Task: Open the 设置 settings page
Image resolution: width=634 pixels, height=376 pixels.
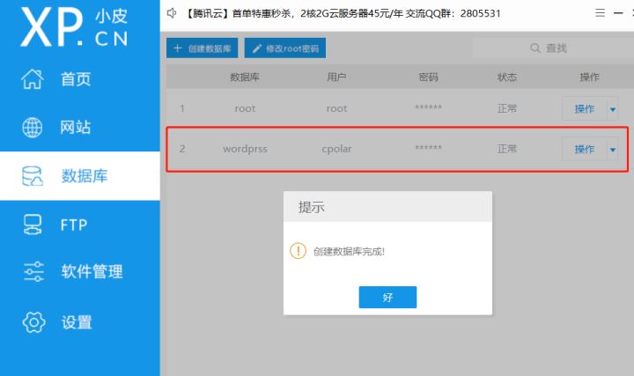Action: pyautogui.click(x=77, y=322)
